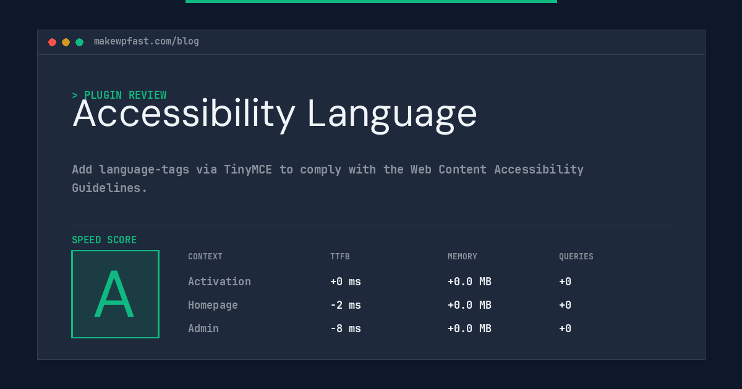Click the CONTEXT column header
Viewport: 742px width, 389px height.
click(x=205, y=256)
